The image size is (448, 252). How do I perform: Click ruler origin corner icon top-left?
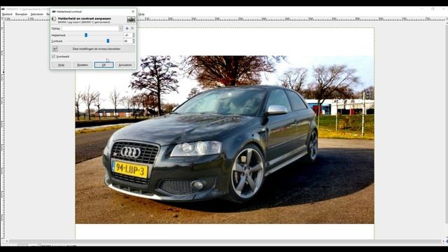coord(3,19)
